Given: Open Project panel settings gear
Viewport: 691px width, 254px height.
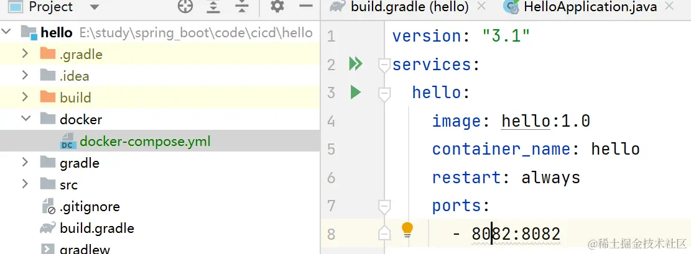Looking at the screenshot, I should tap(277, 7).
